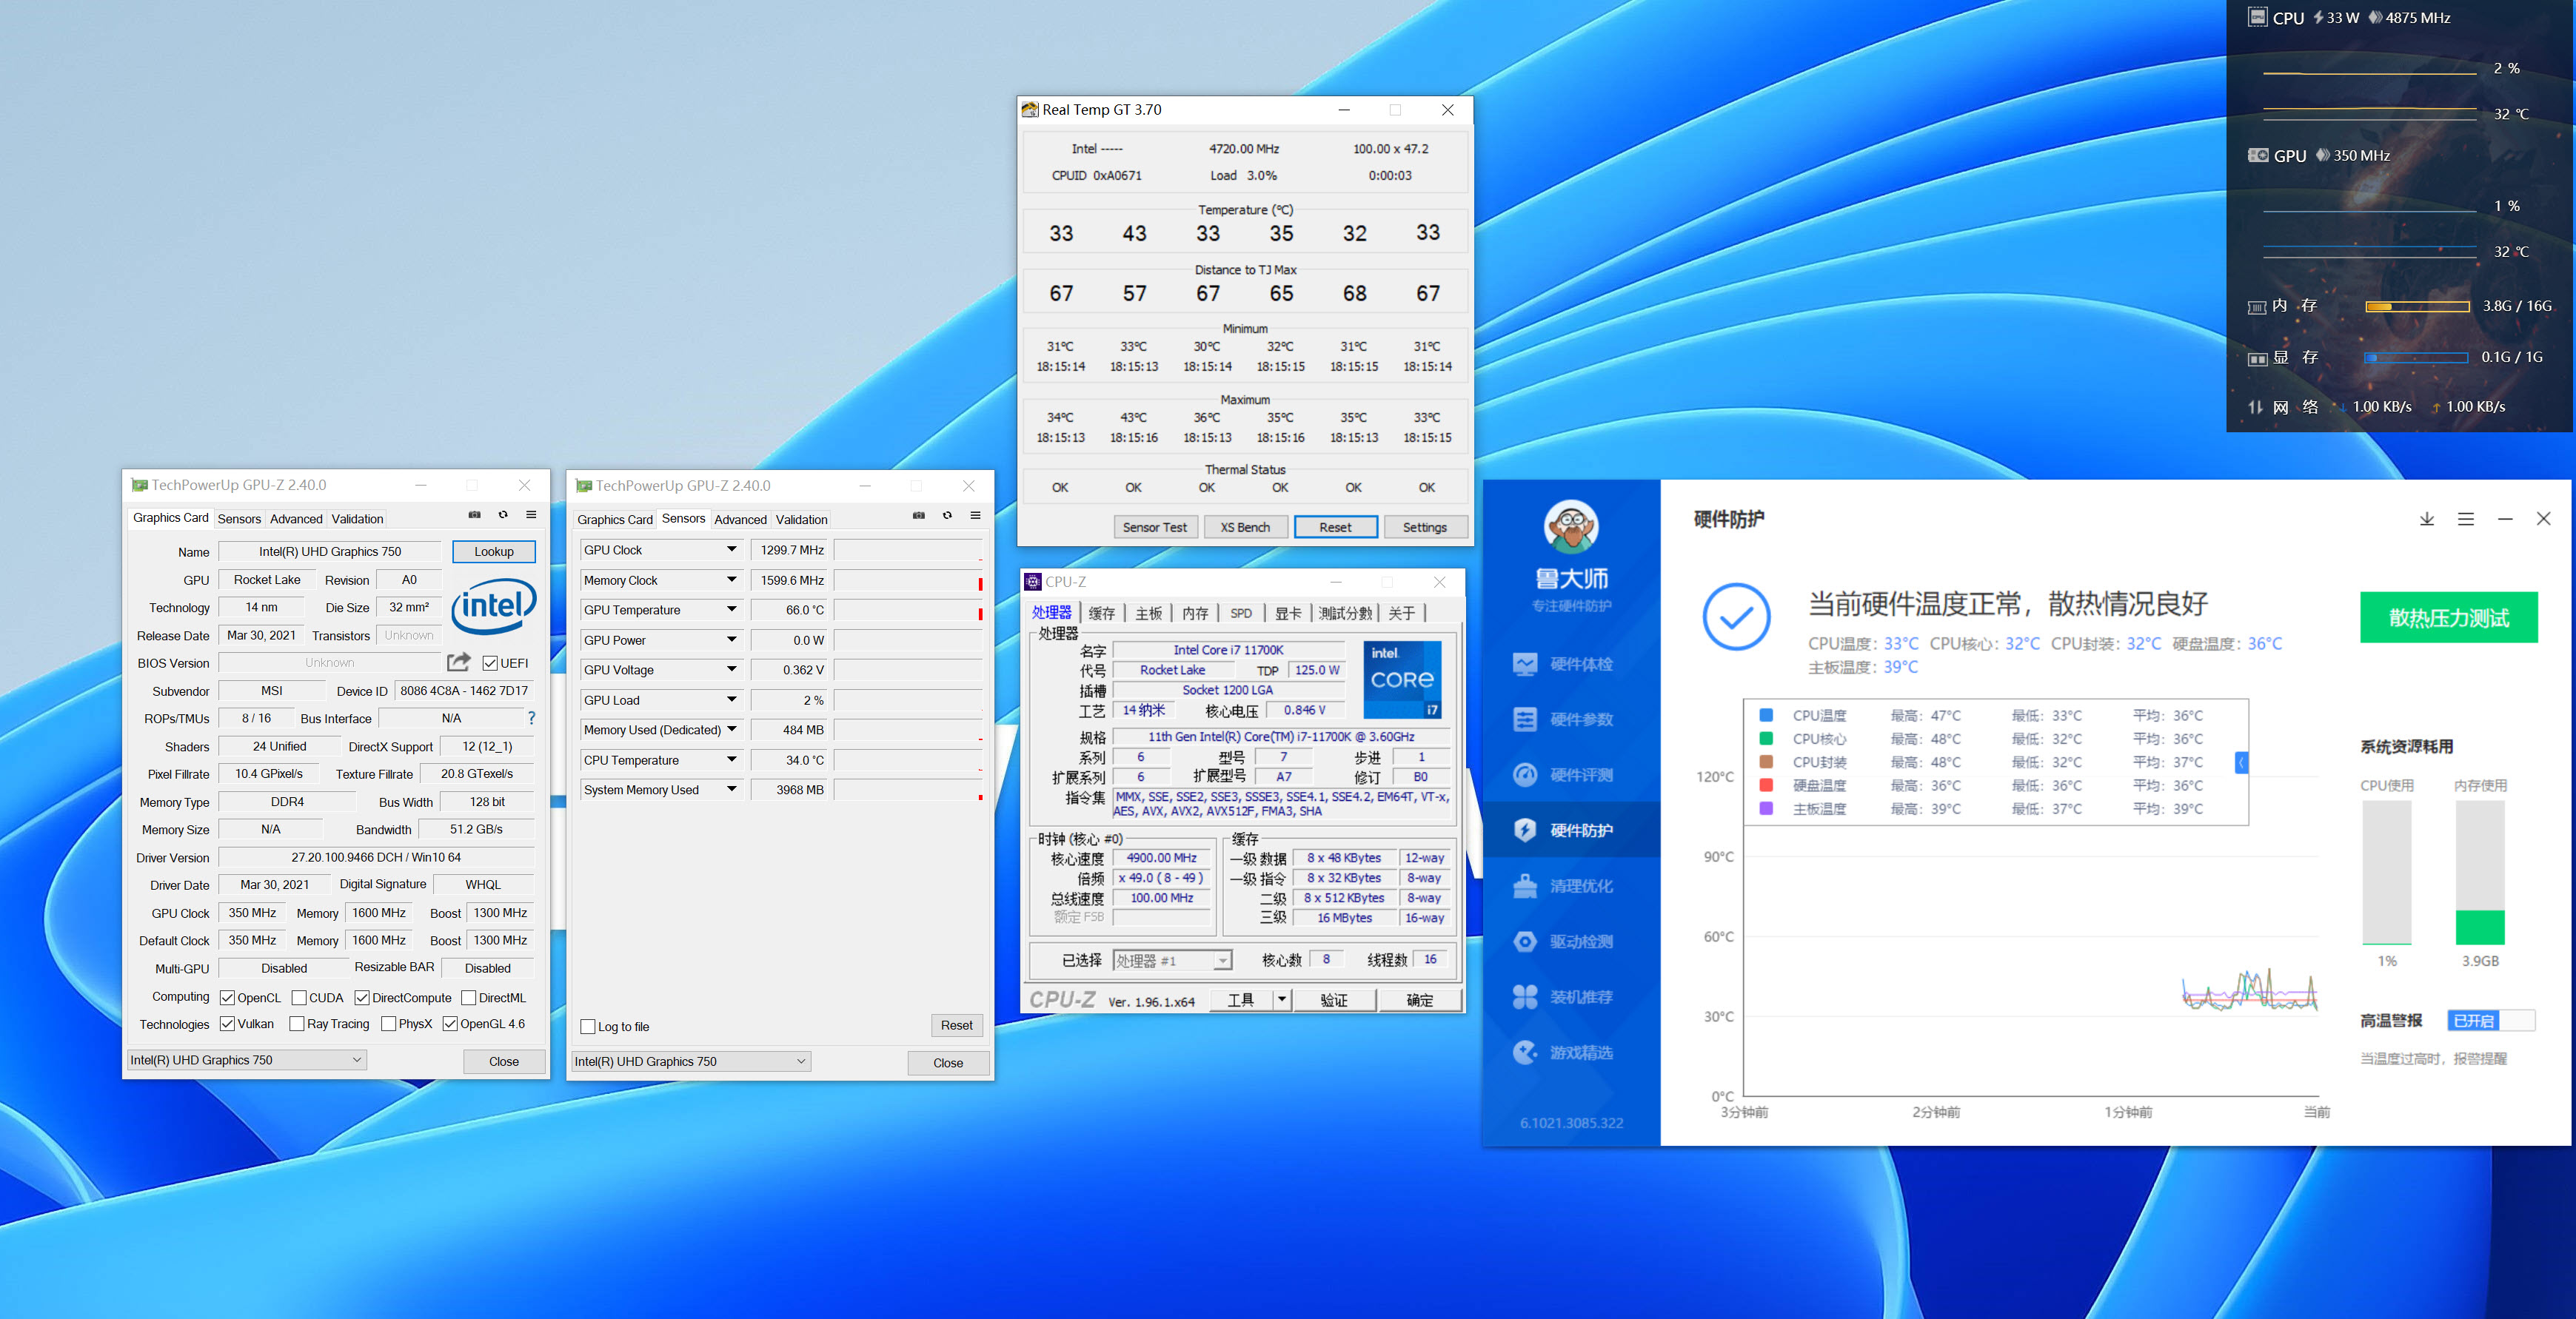This screenshot has height=1319, width=2576.
Task: Click the Lu Master download arrow icon
Action: 2426,519
